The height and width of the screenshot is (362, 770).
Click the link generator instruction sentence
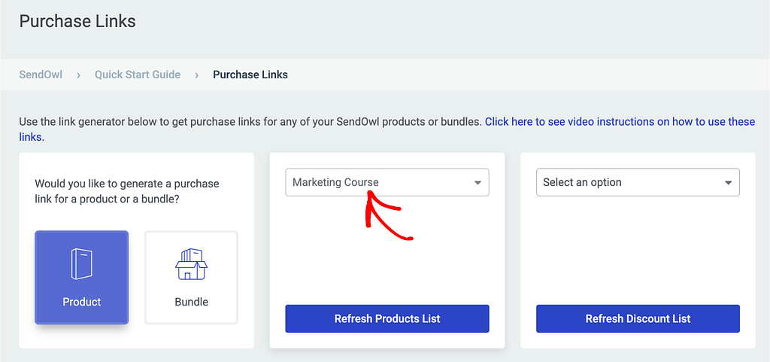pyautogui.click(x=250, y=122)
